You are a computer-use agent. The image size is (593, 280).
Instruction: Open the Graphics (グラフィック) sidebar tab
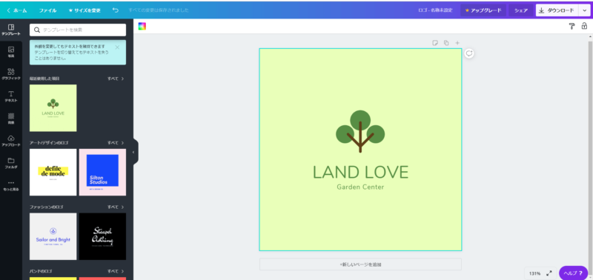pos(11,74)
